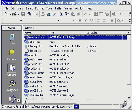Viewport: 132px width, 110px height.
Task: Sort by In Folder column header
Action: pyautogui.click(x=103, y=33)
